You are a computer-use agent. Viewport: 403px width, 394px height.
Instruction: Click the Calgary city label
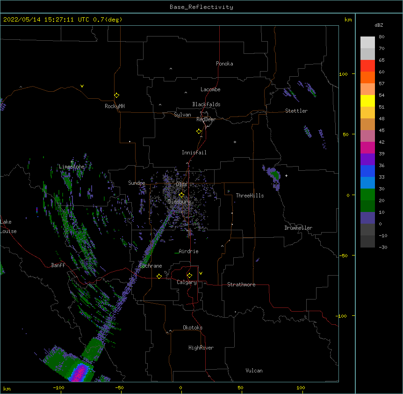(x=187, y=282)
